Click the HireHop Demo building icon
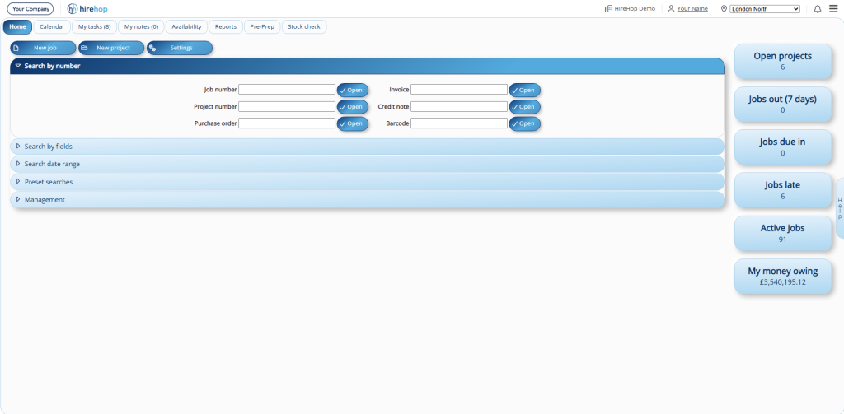The image size is (844, 414). (x=608, y=8)
